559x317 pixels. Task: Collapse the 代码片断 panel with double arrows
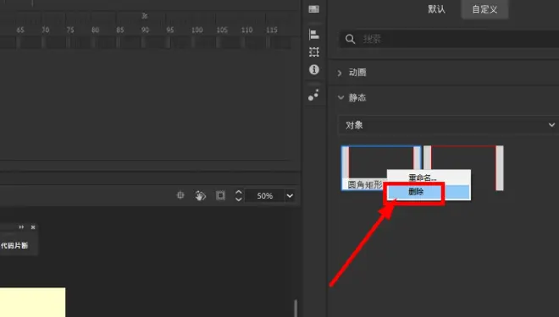21,227
